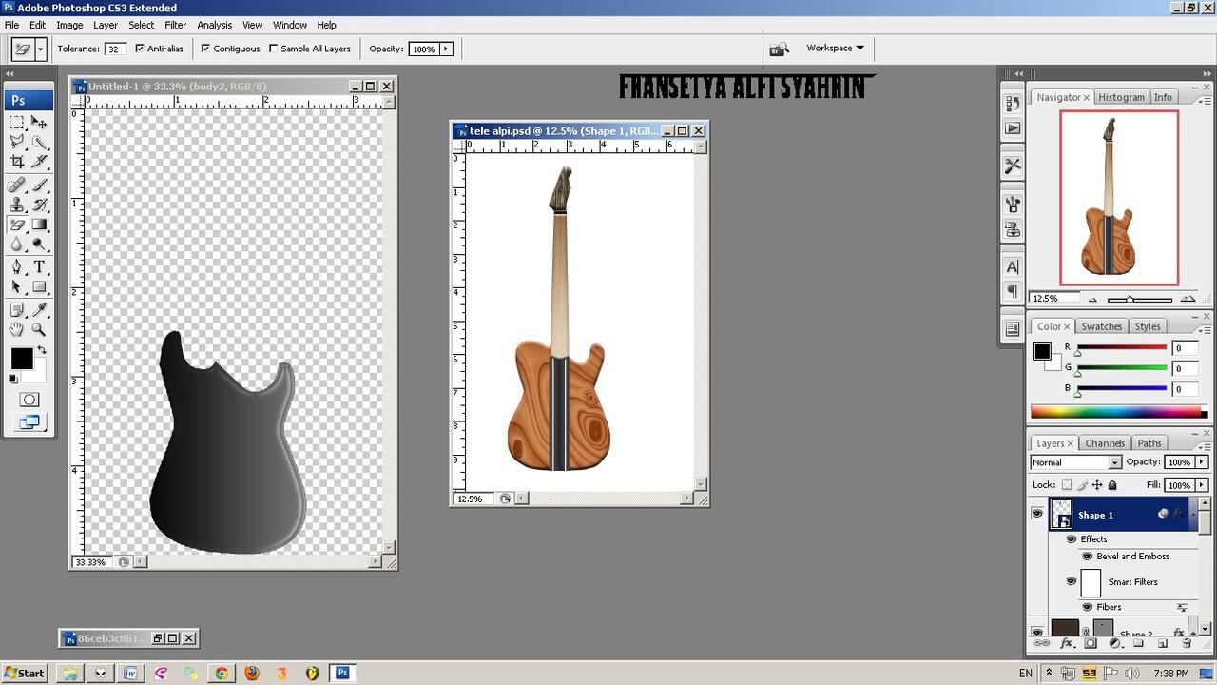
Task: Select the Blur tool
Action: (x=17, y=245)
